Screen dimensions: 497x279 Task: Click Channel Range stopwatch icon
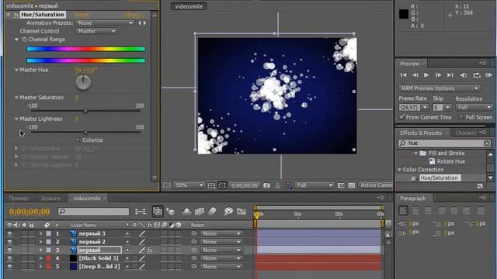tap(24, 40)
